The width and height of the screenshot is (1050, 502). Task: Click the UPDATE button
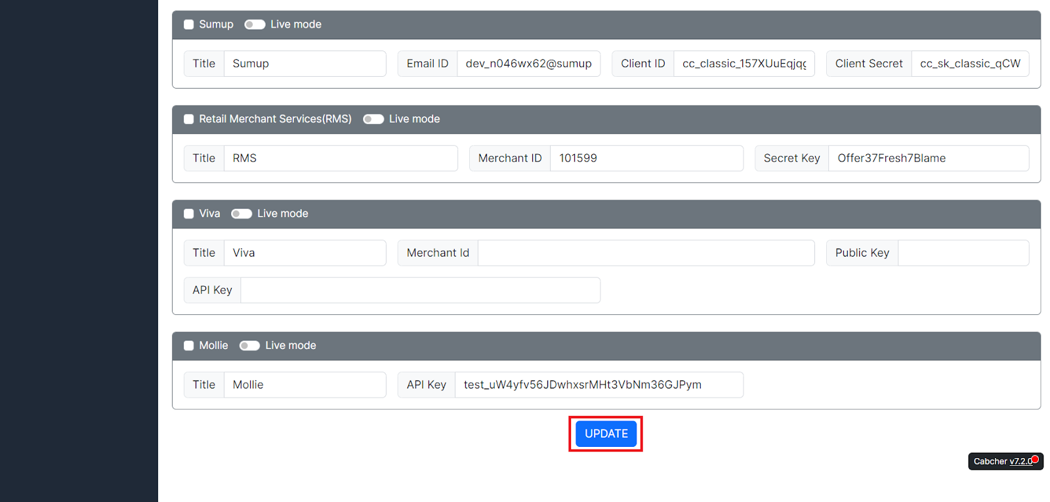(x=606, y=434)
